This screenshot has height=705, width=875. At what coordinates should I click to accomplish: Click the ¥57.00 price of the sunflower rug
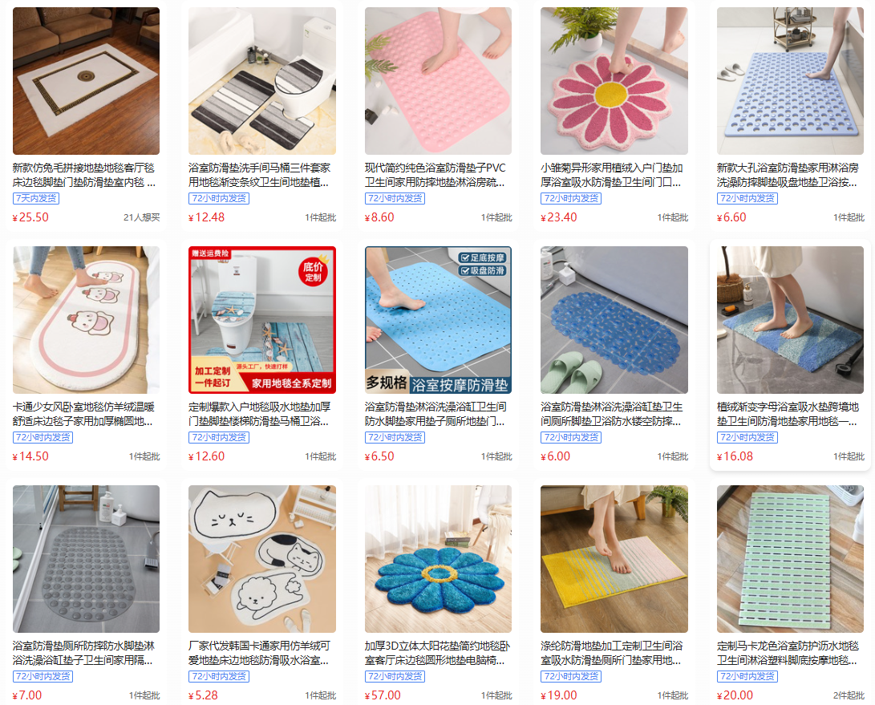383,695
